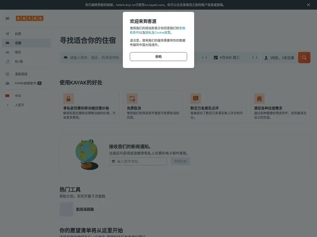The image size is (317, 237).
Task: Click next-day arrow left of 9月18日 calendar icon
Action: (x=206, y=57)
